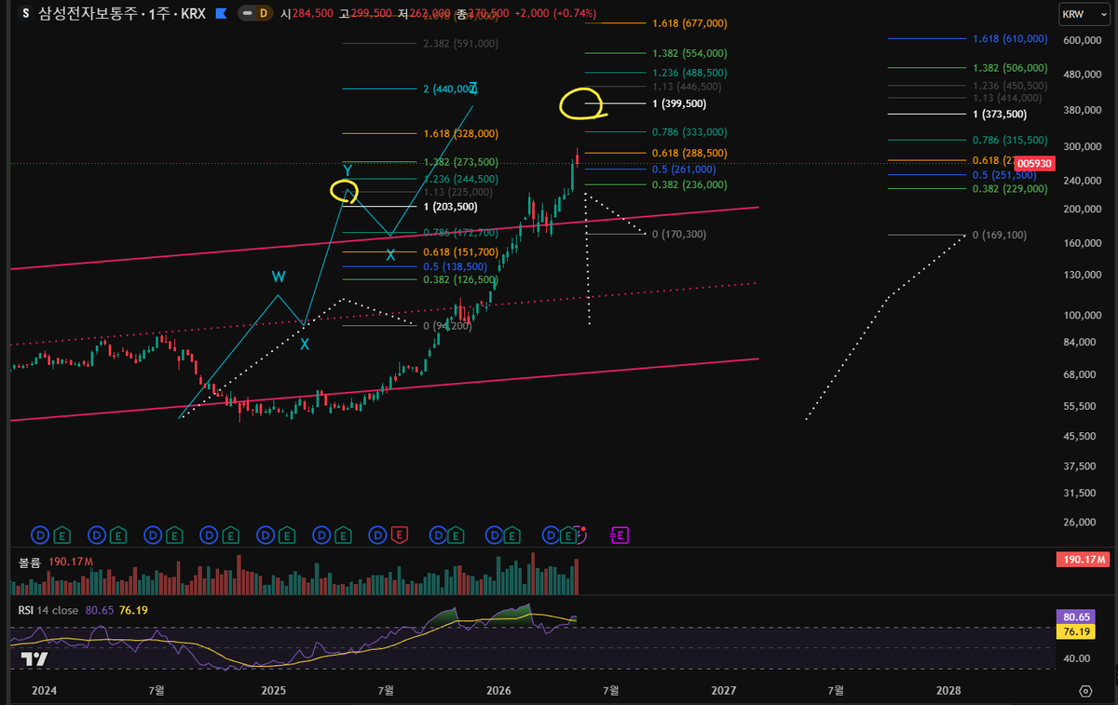
Task: Click the 2027 label on time axis
Action: pos(724,691)
